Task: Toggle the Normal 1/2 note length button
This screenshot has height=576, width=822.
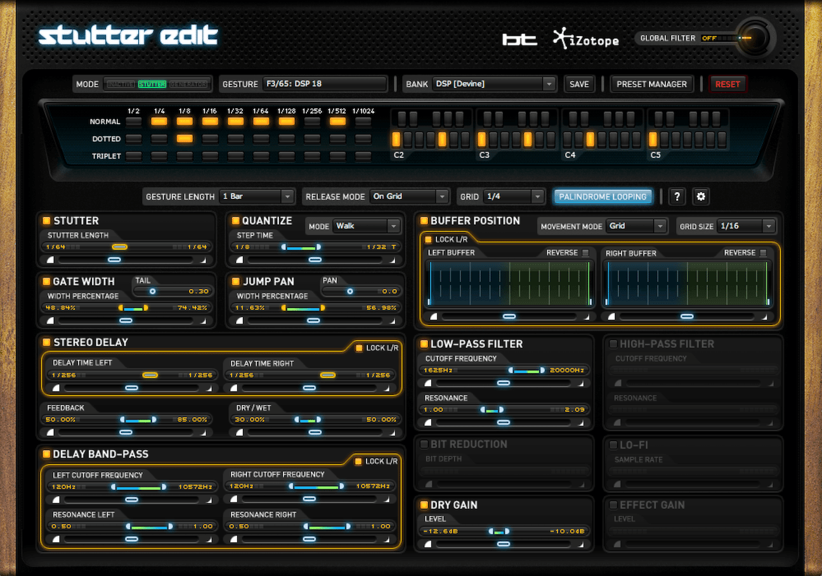Action: tap(133, 121)
